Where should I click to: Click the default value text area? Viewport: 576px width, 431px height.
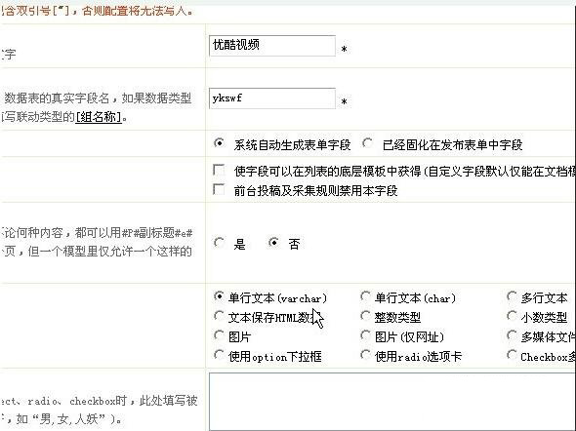tap(392, 402)
